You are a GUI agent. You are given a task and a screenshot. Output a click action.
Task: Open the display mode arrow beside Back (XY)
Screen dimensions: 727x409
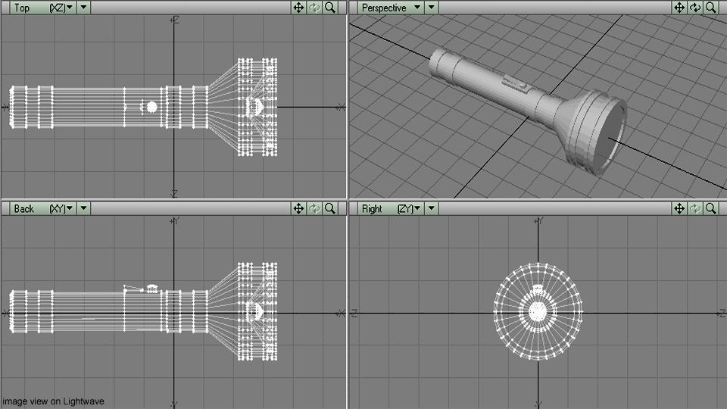point(83,209)
